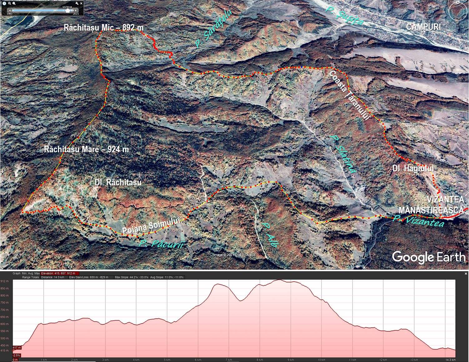Click the compass North 'N' indicator

click(458, 2)
